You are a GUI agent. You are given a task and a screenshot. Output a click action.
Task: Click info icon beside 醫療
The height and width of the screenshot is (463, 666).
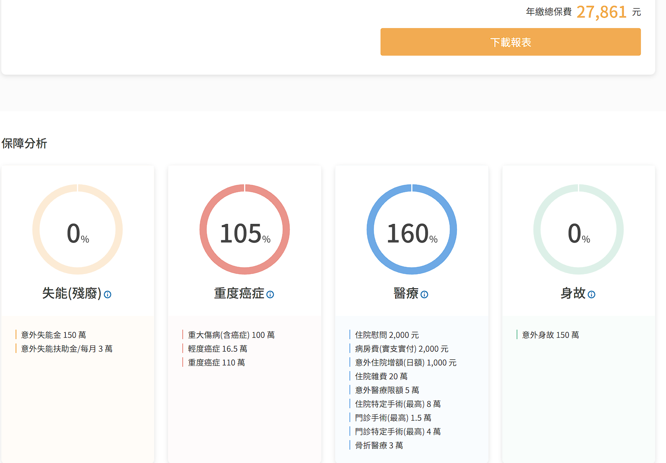[424, 294]
